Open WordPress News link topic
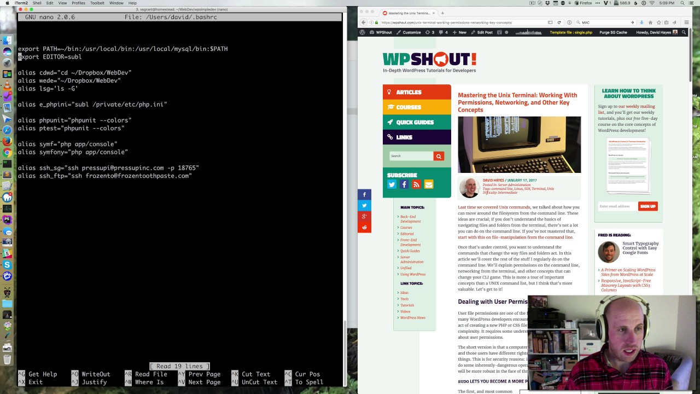This screenshot has height=394, width=700. [x=412, y=318]
